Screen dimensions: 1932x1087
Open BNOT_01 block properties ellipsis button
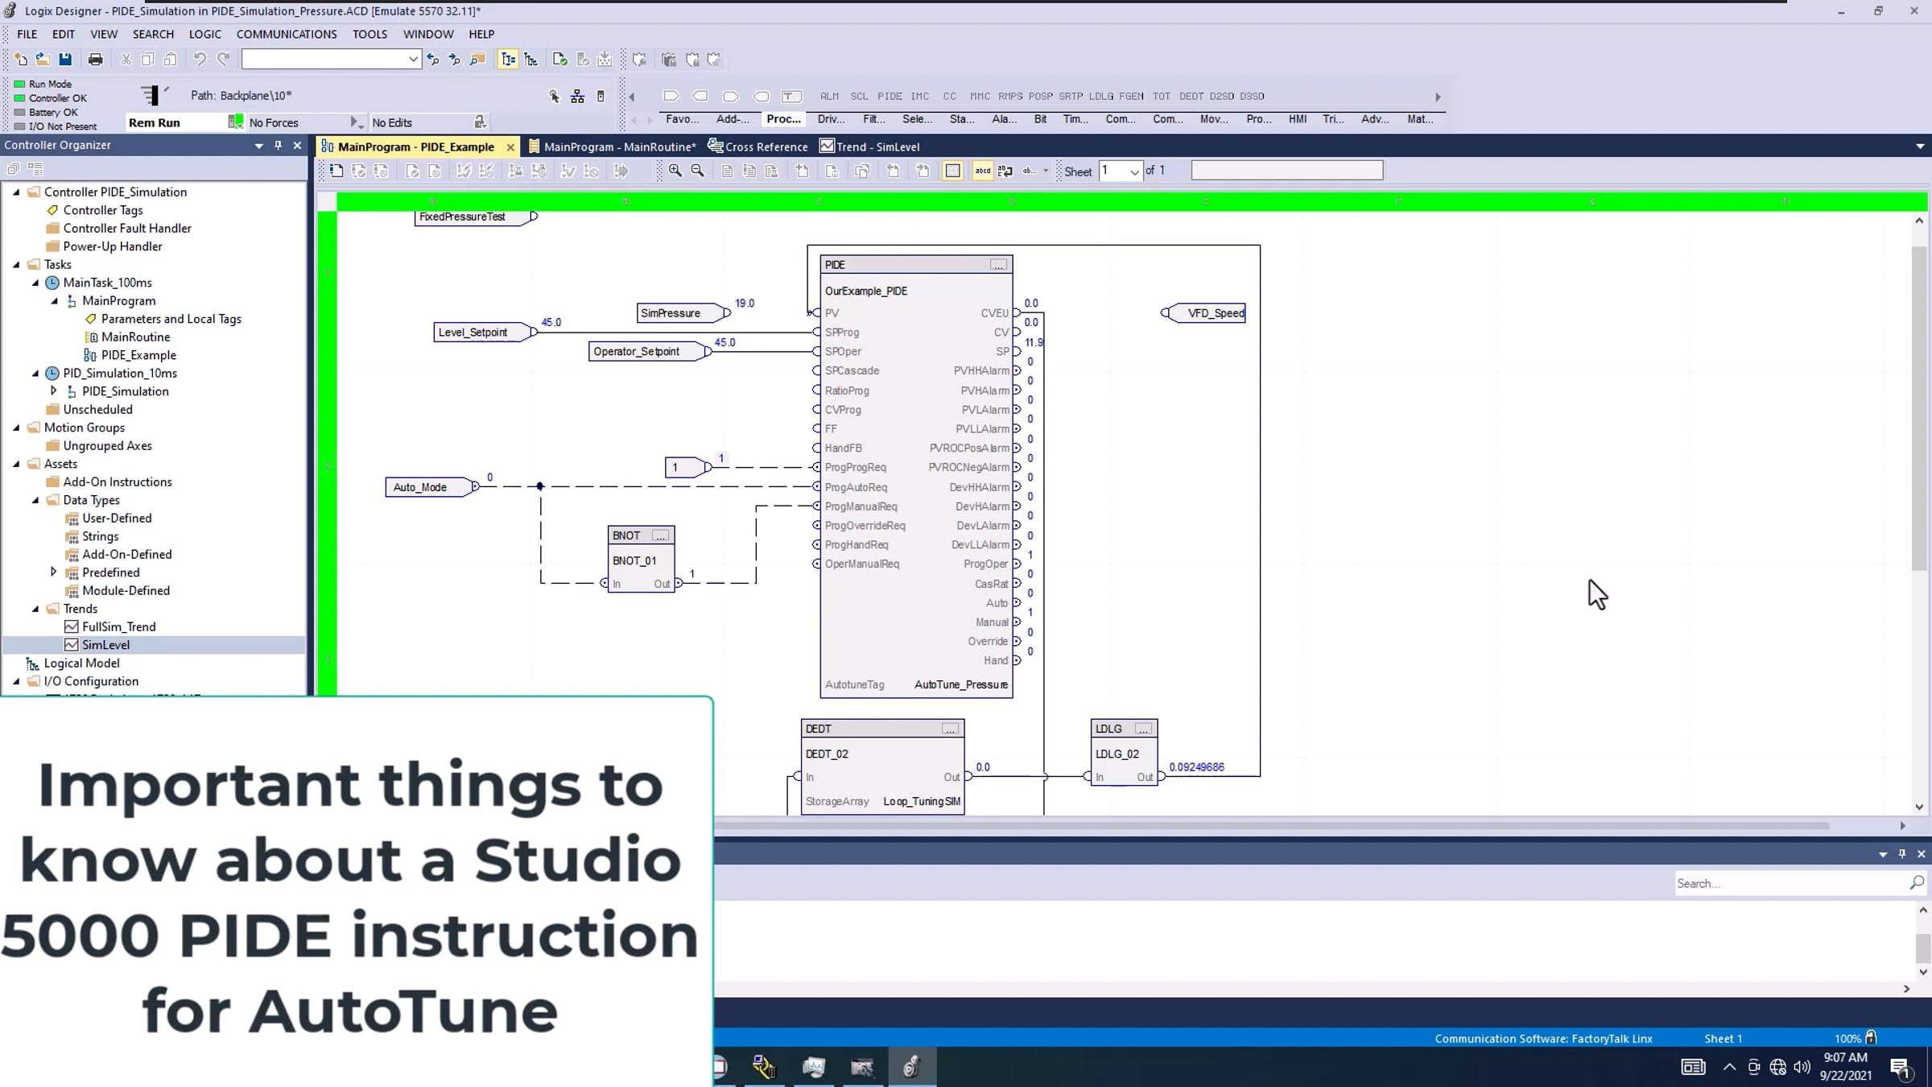tap(660, 535)
